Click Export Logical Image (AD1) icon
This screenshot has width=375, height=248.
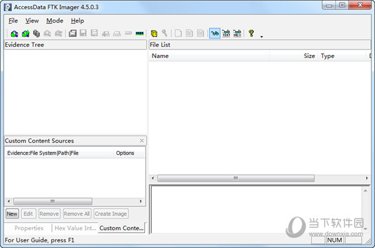(x=94, y=33)
